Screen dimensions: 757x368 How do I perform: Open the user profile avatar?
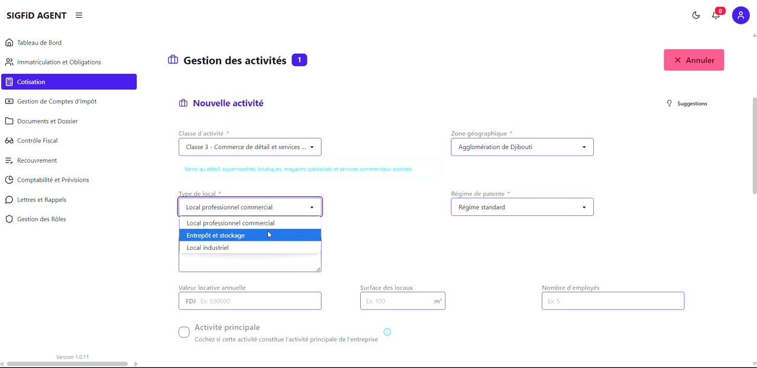[x=740, y=15]
